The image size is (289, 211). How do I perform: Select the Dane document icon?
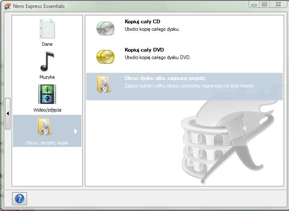click(47, 29)
